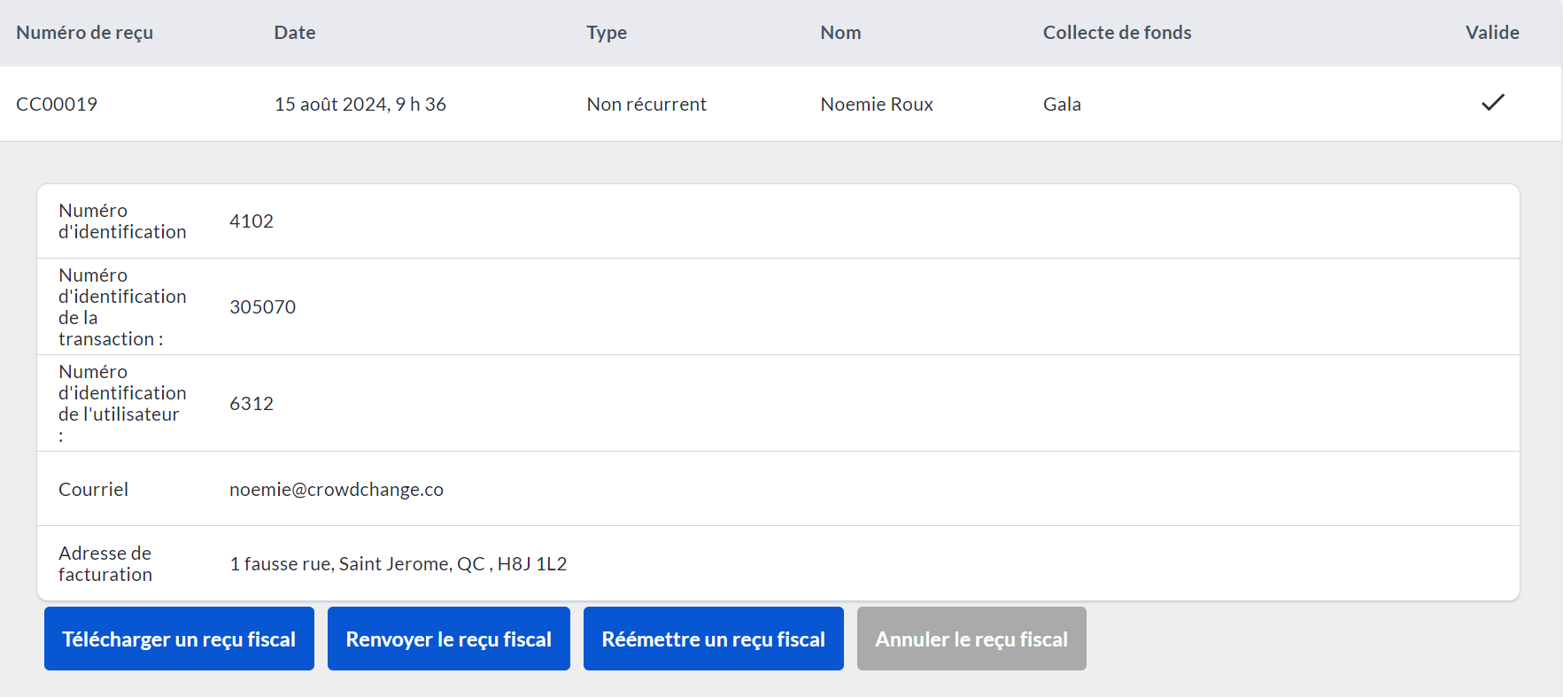This screenshot has width=1563, height=697.
Task: Click the Gala fundraiser cell
Action: [x=1062, y=105]
